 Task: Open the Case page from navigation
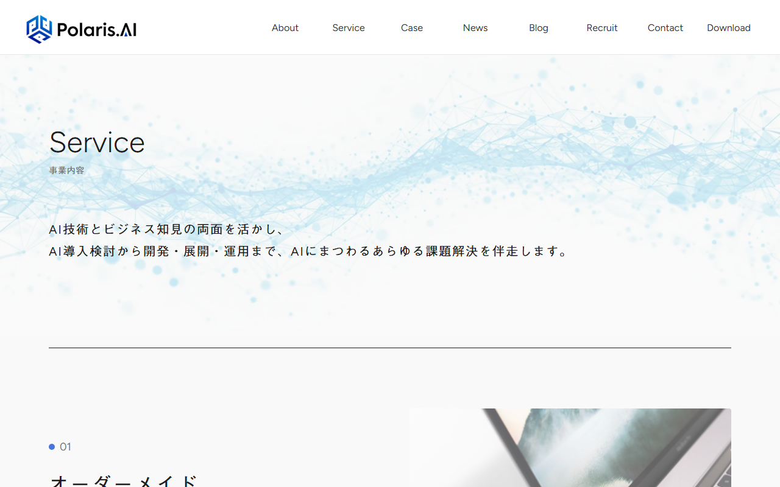coord(412,28)
